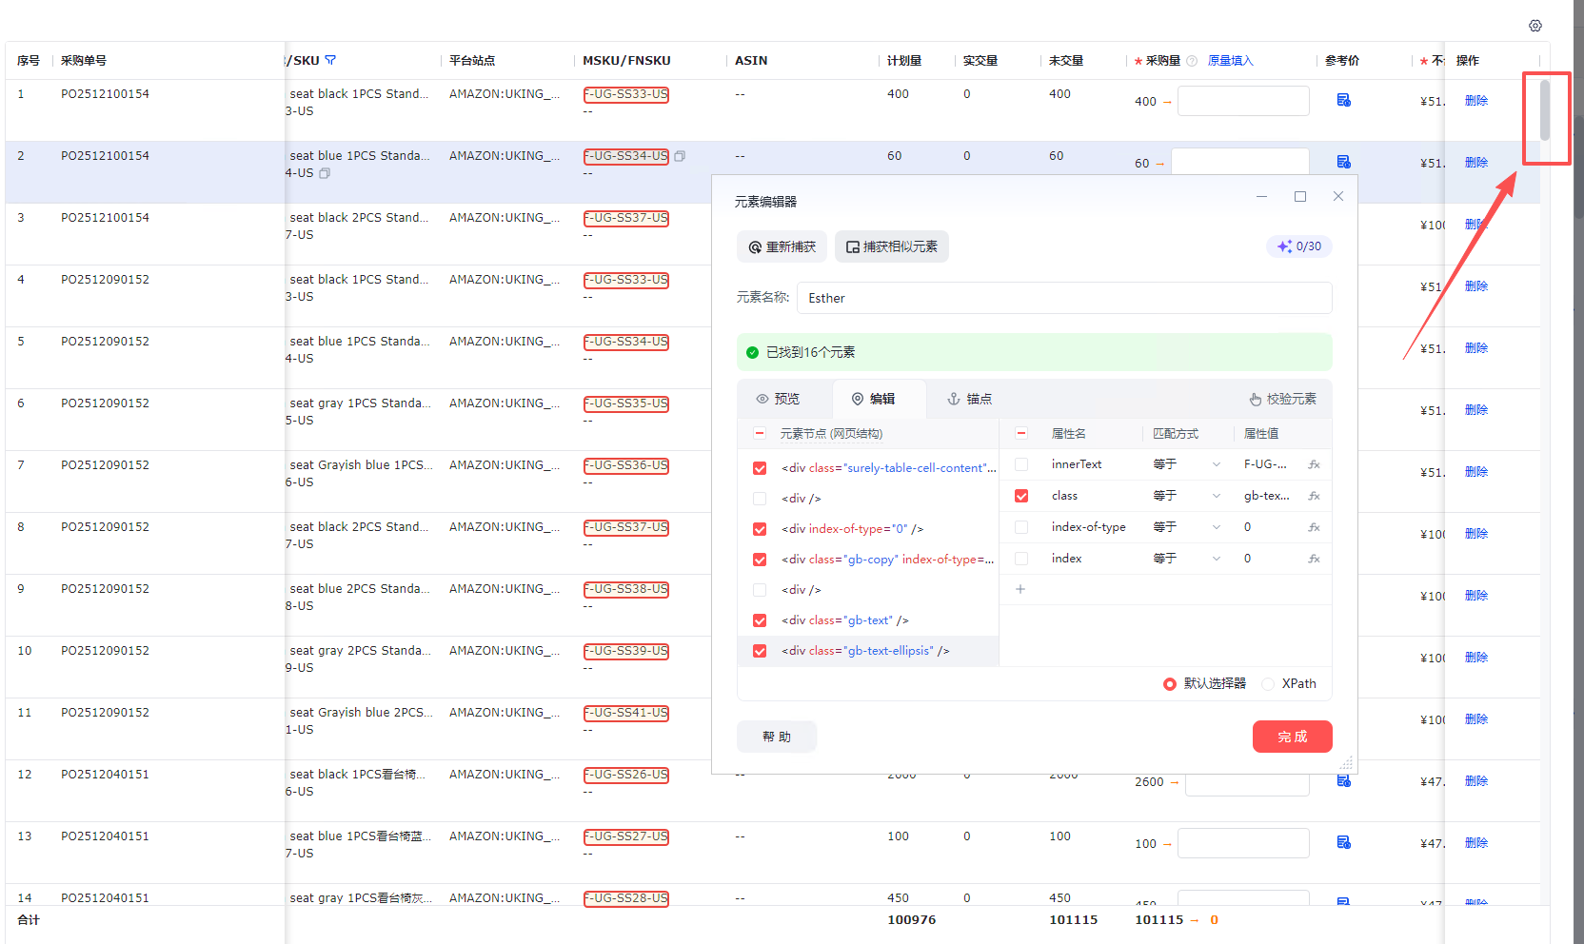Click the 计划量 column header

[904, 61]
